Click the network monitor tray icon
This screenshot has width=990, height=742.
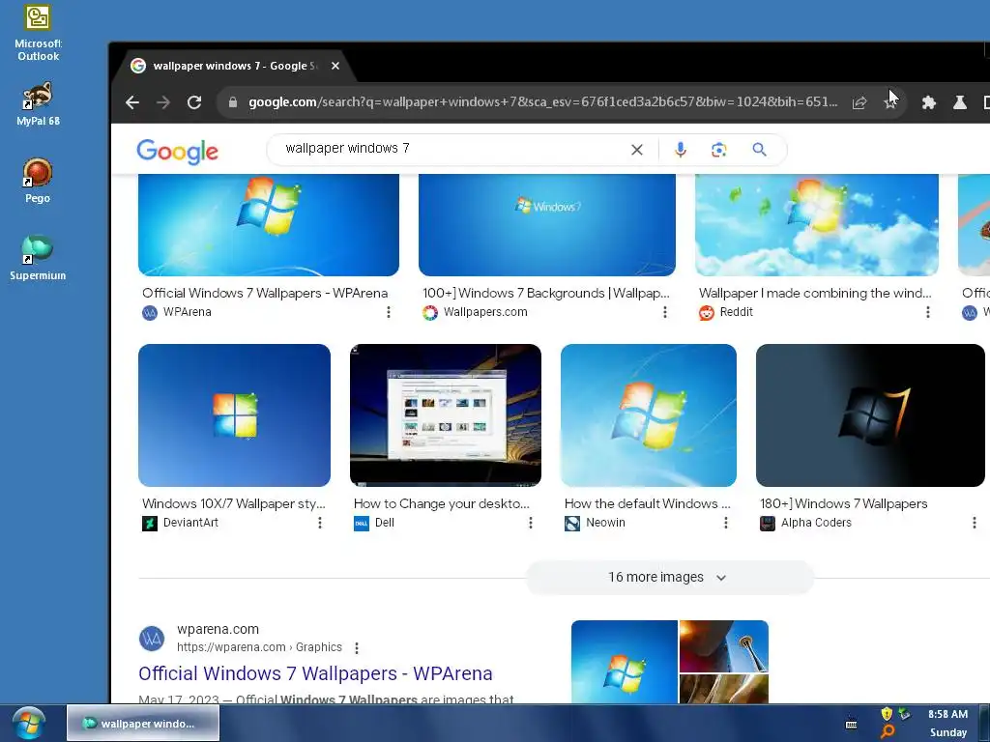(905, 714)
